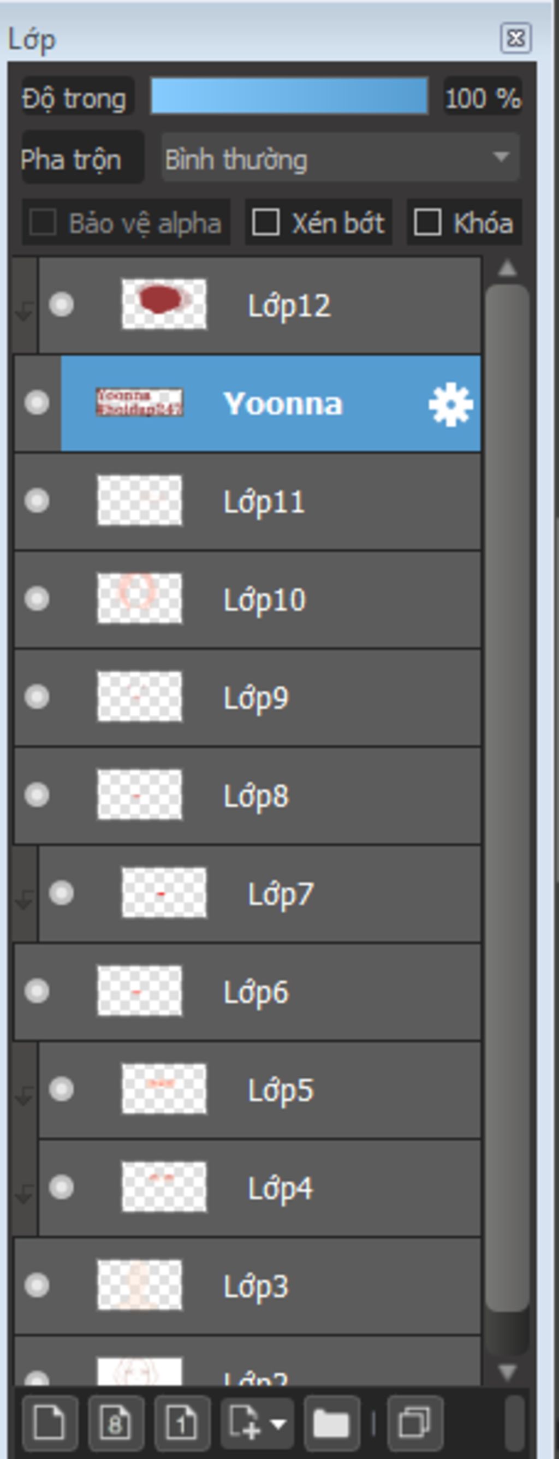Tick the Khóa checkbox
559x1459 pixels.
[427, 222]
